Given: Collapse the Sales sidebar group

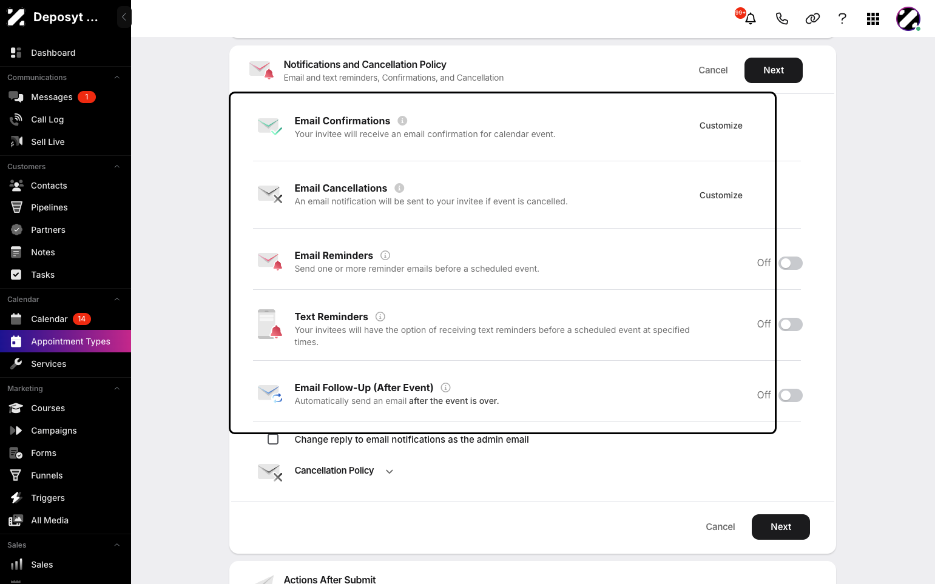Looking at the screenshot, I should 117,545.
